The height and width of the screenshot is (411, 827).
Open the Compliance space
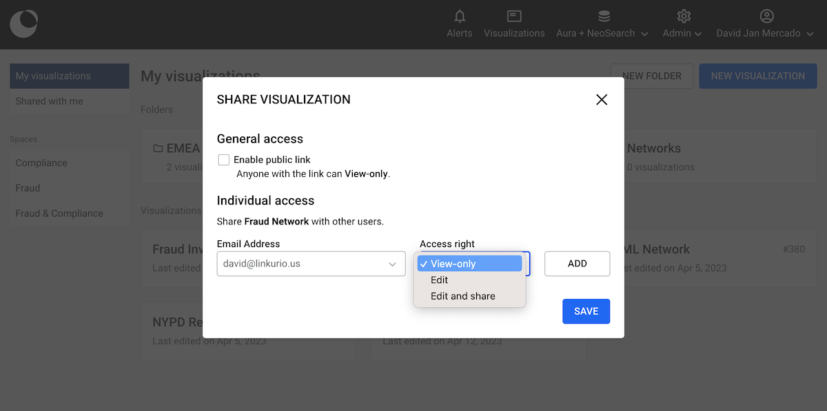pyautogui.click(x=41, y=163)
